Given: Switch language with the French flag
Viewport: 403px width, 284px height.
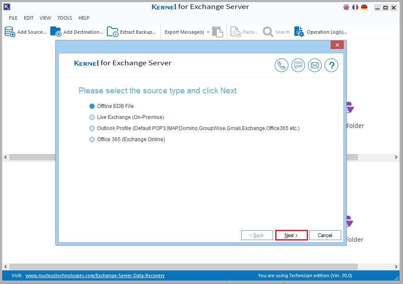Looking at the screenshot, I should [355, 7].
